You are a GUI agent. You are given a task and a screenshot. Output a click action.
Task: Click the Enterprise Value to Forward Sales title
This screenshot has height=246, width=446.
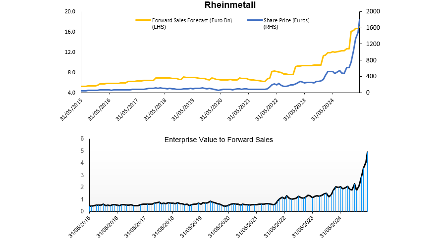tap(219, 140)
